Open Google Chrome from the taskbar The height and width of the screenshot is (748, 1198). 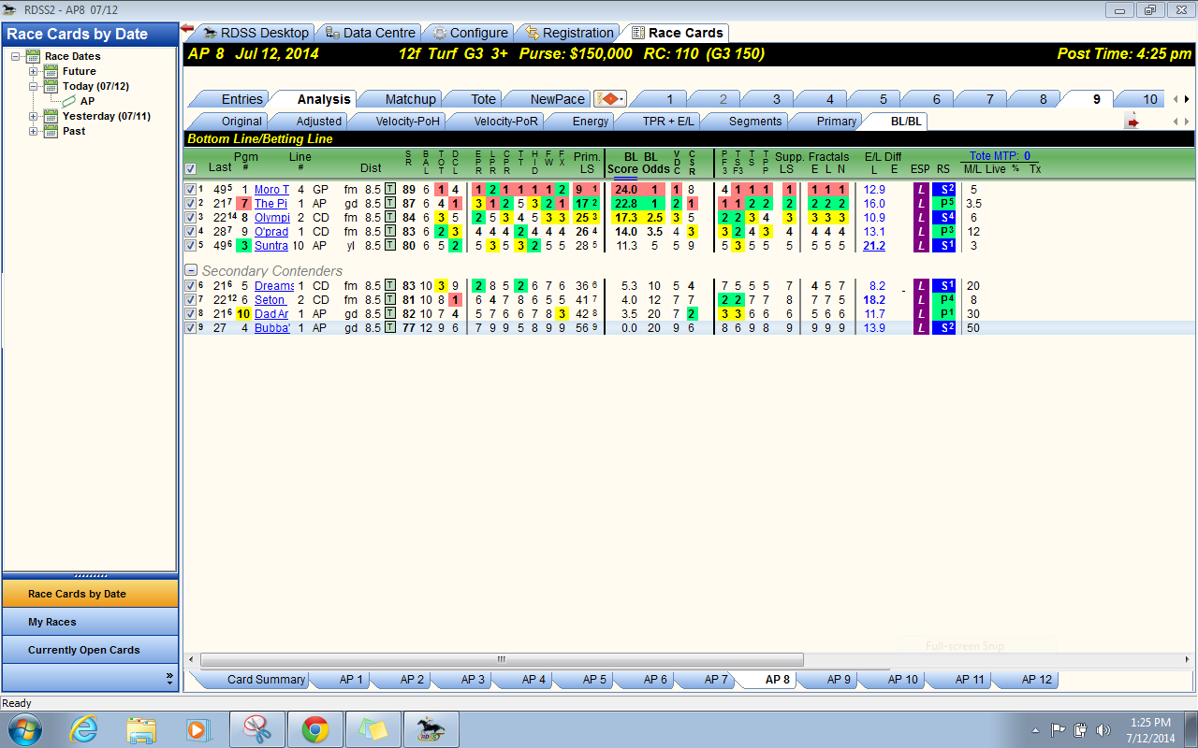click(x=314, y=729)
